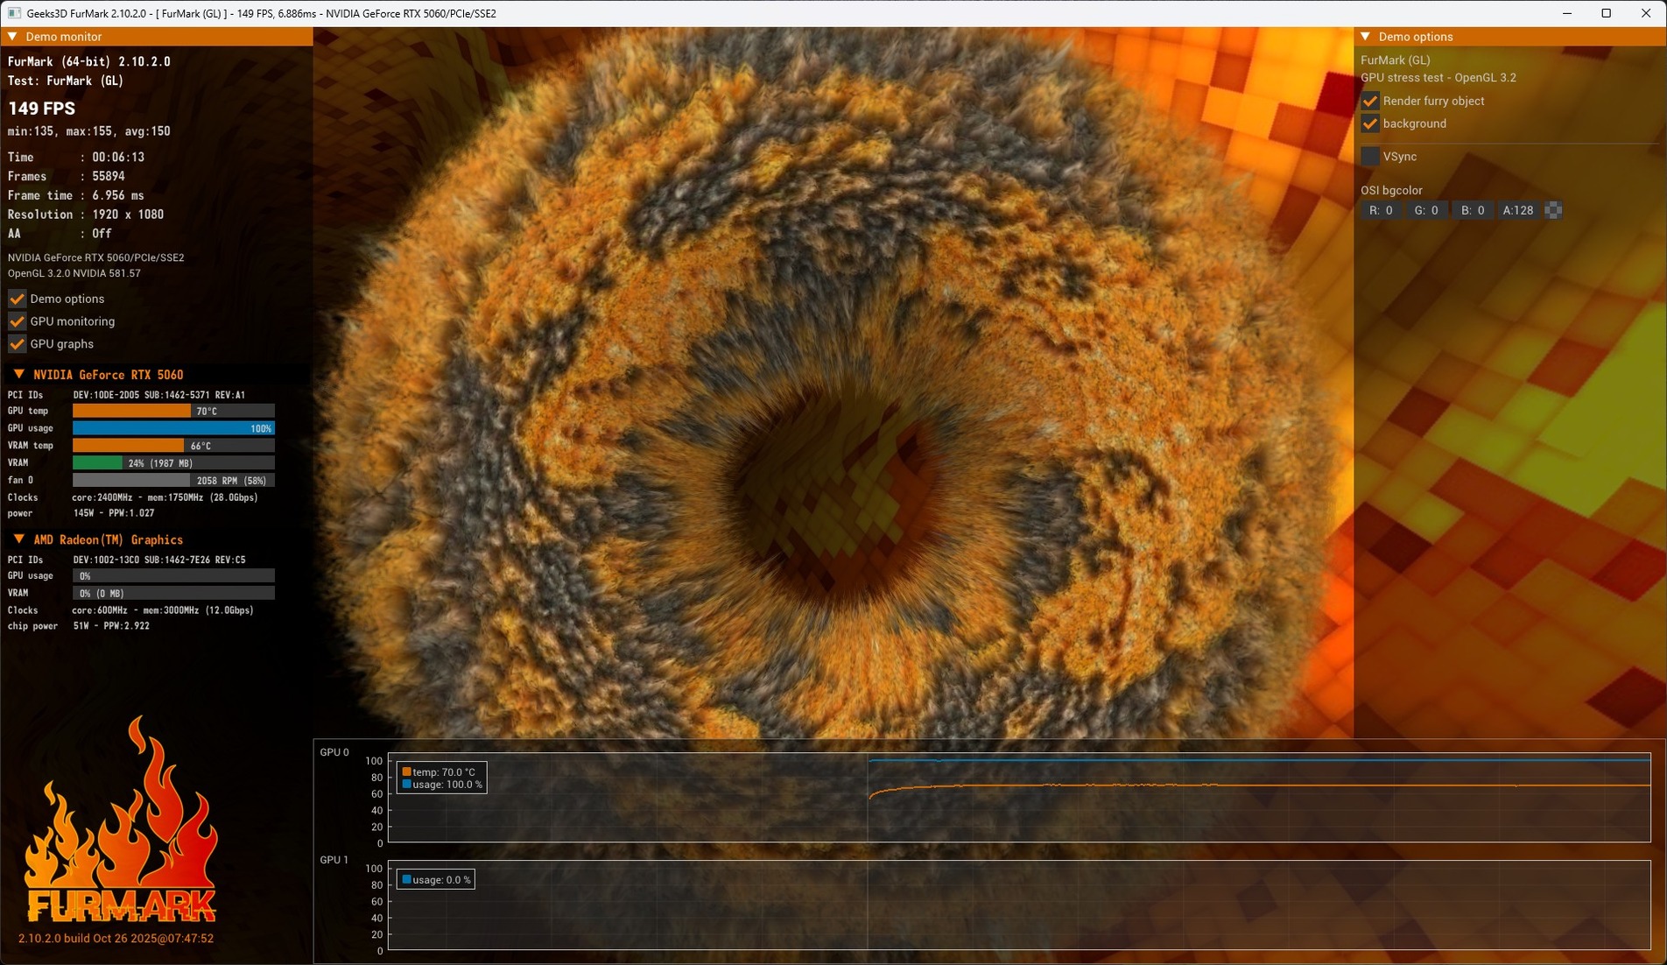Click the min:135, max:155, avg:150 text
Viewport: 1667px width, 965px height.
89,131
